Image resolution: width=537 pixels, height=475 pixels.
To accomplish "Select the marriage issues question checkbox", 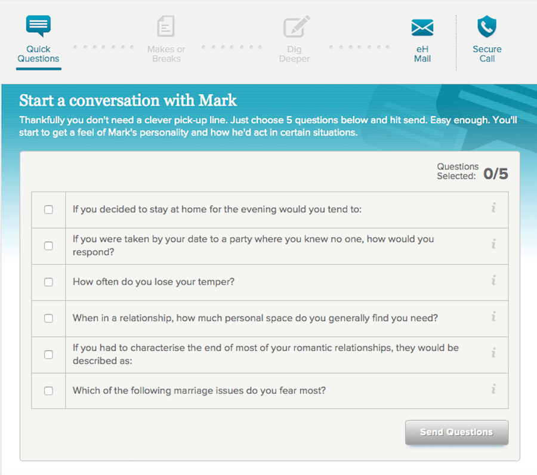I will point(48,390).
